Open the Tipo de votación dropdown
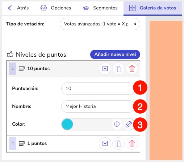This screenshot has height=162, width=184. (100, 24)
